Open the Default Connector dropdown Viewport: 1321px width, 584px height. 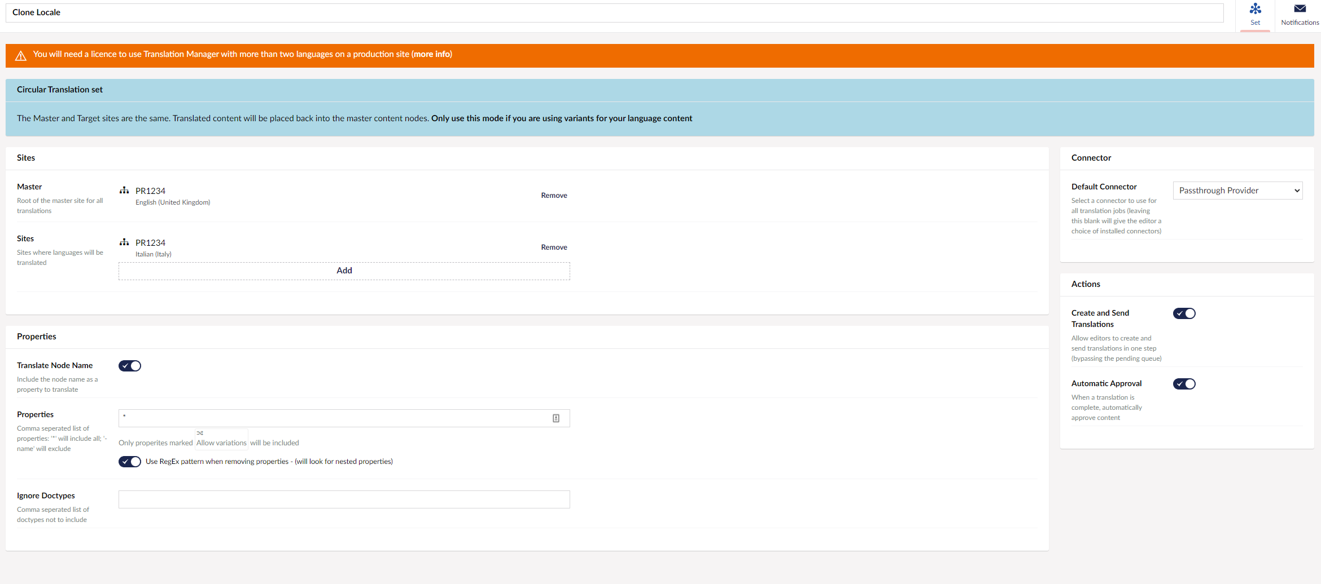pos(1237,191)
